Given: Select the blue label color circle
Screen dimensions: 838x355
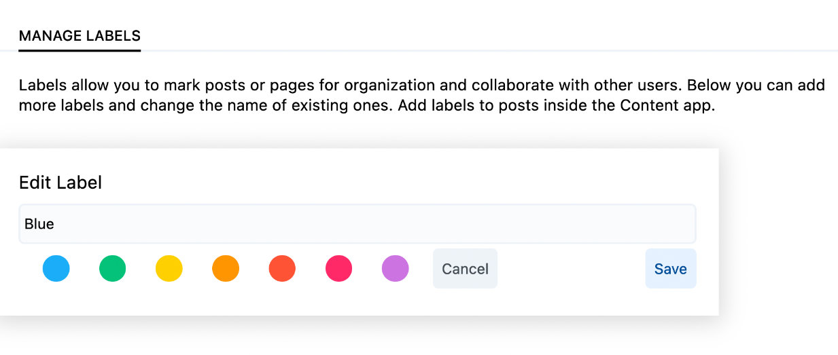Looking at the screenshot, I should (56, 268).
